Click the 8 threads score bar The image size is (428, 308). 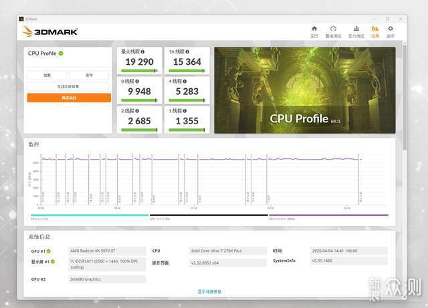pos(139,100)
